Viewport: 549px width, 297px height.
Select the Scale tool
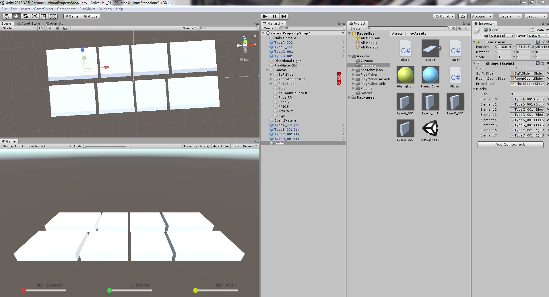coord(34,16)
